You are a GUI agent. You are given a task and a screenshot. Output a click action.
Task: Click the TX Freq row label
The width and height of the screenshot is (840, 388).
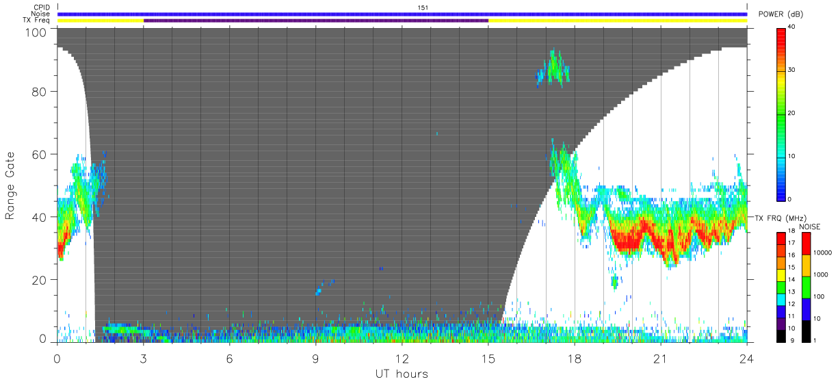[x=36, y=21]
